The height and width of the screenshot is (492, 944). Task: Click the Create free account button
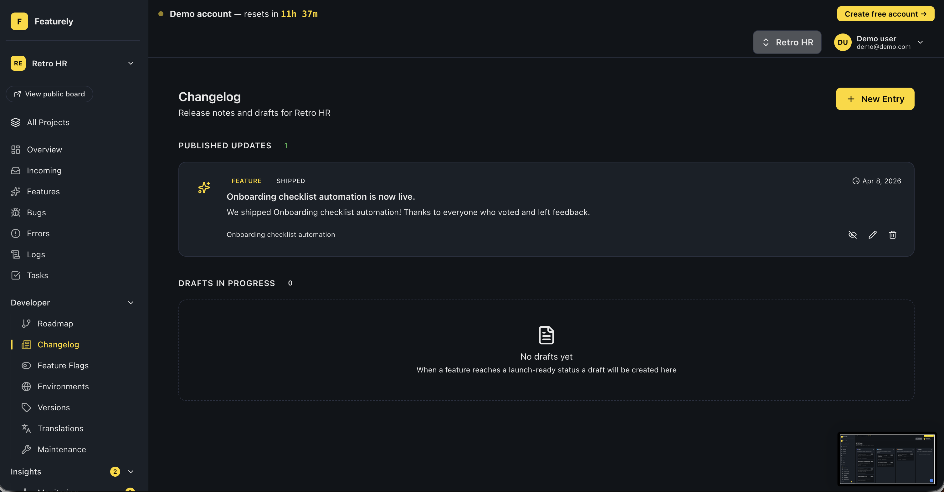[x=885, y=14]
